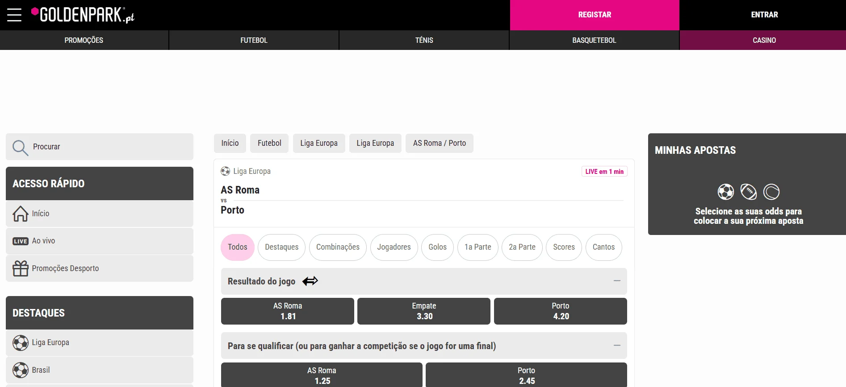Open Promoções Desporto in sidebar

100,268
